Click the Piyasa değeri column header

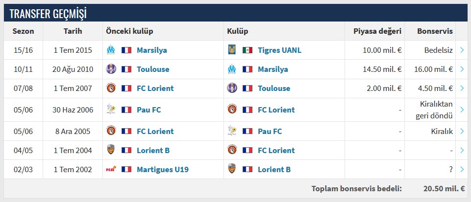[x=377, y=31]
